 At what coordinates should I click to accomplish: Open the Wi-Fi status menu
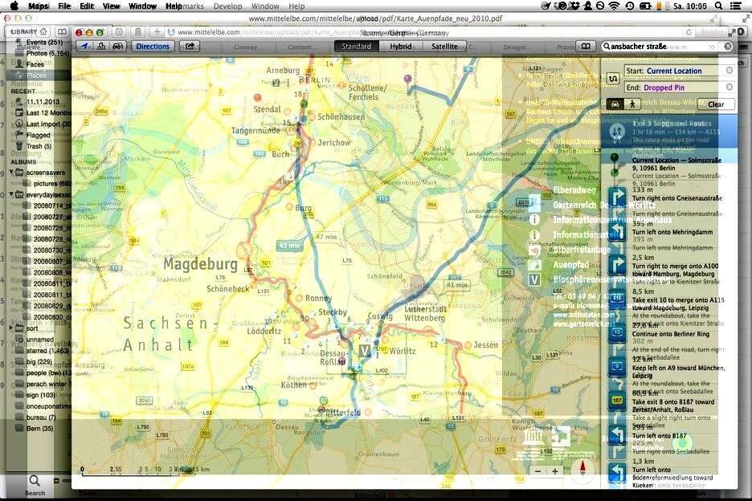click(614, 6)
